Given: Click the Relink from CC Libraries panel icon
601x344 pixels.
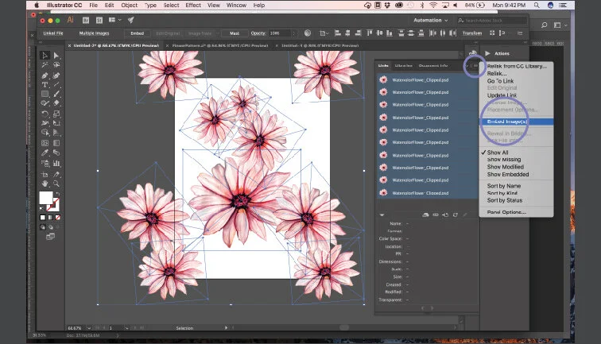Looking at the screenshot, I should click(x=425, y=215).
